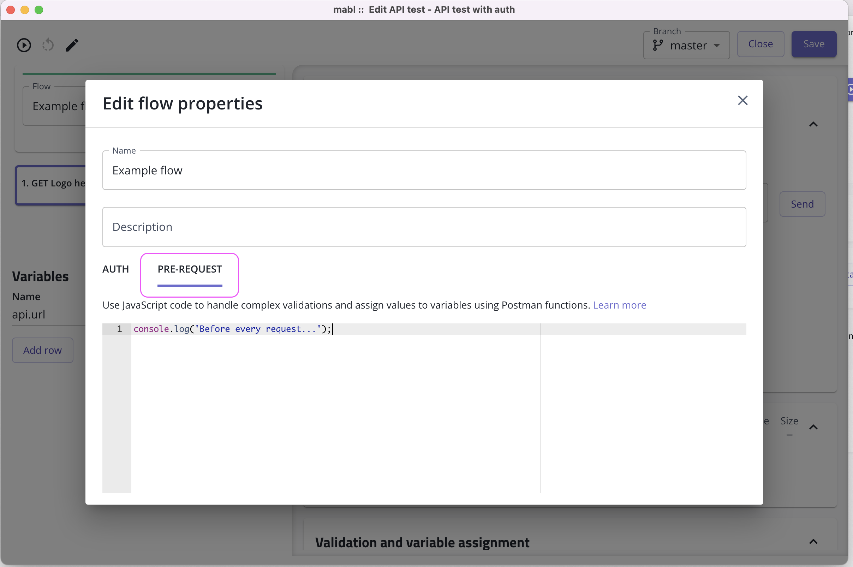
Task: Click the pencil edit icon
Action: (72, 45)
